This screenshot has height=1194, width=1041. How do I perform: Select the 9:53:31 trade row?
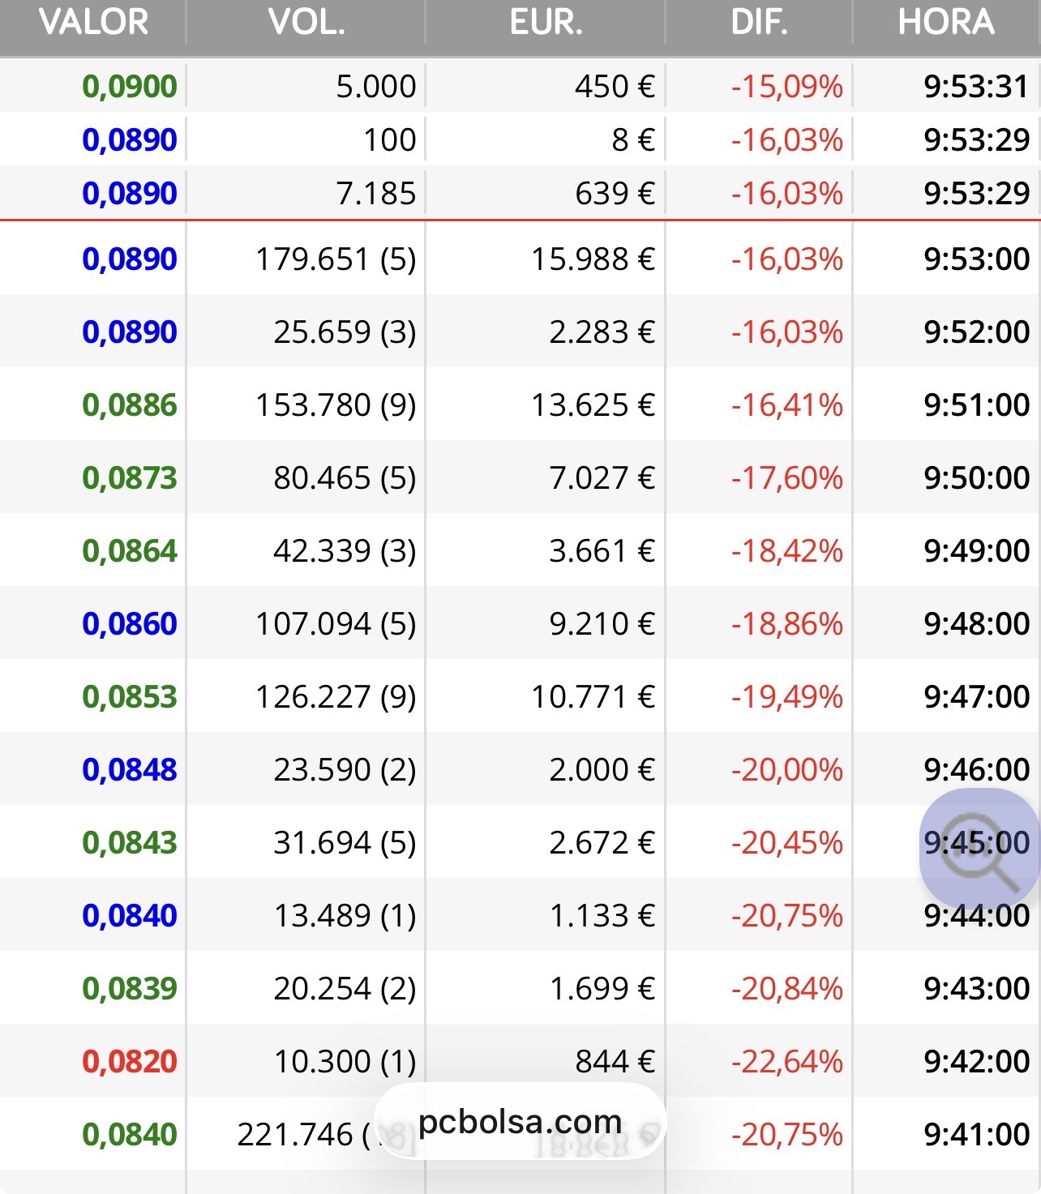click(x=975, y=86)
